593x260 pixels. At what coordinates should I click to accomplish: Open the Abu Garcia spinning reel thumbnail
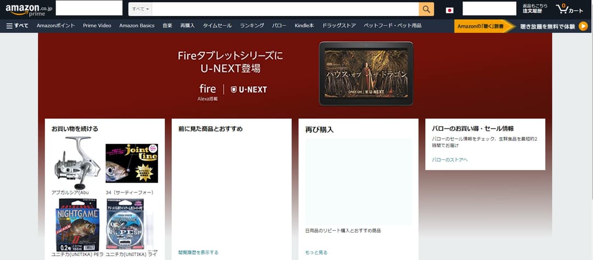coord(77,163)
